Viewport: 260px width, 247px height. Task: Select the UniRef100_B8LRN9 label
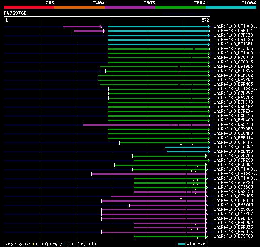pyautogui.click(x=233, y=223)
